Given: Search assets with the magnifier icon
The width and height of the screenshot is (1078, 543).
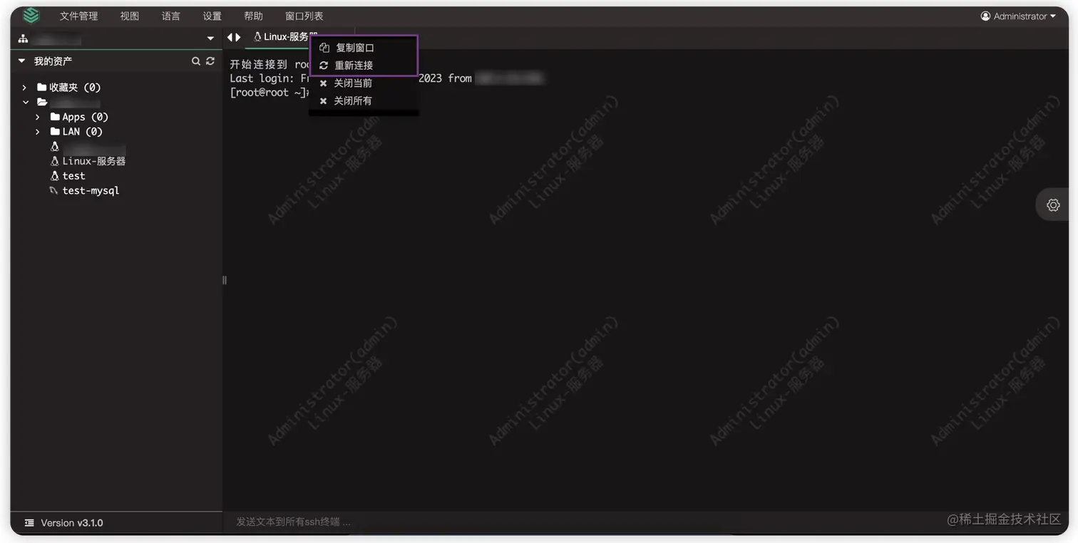Looking at the screenshot, I should 196,61.
